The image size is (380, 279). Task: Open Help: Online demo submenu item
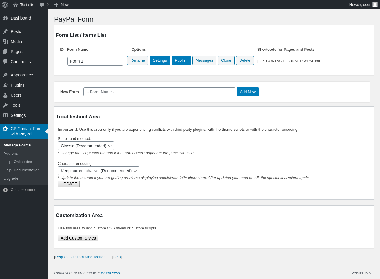coord(20,162)
